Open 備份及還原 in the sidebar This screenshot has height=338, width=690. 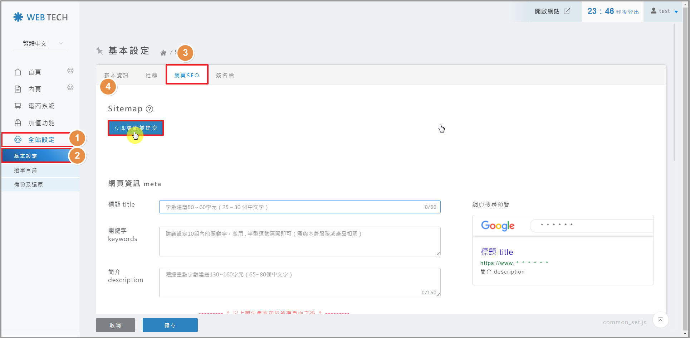pos(29,185)
